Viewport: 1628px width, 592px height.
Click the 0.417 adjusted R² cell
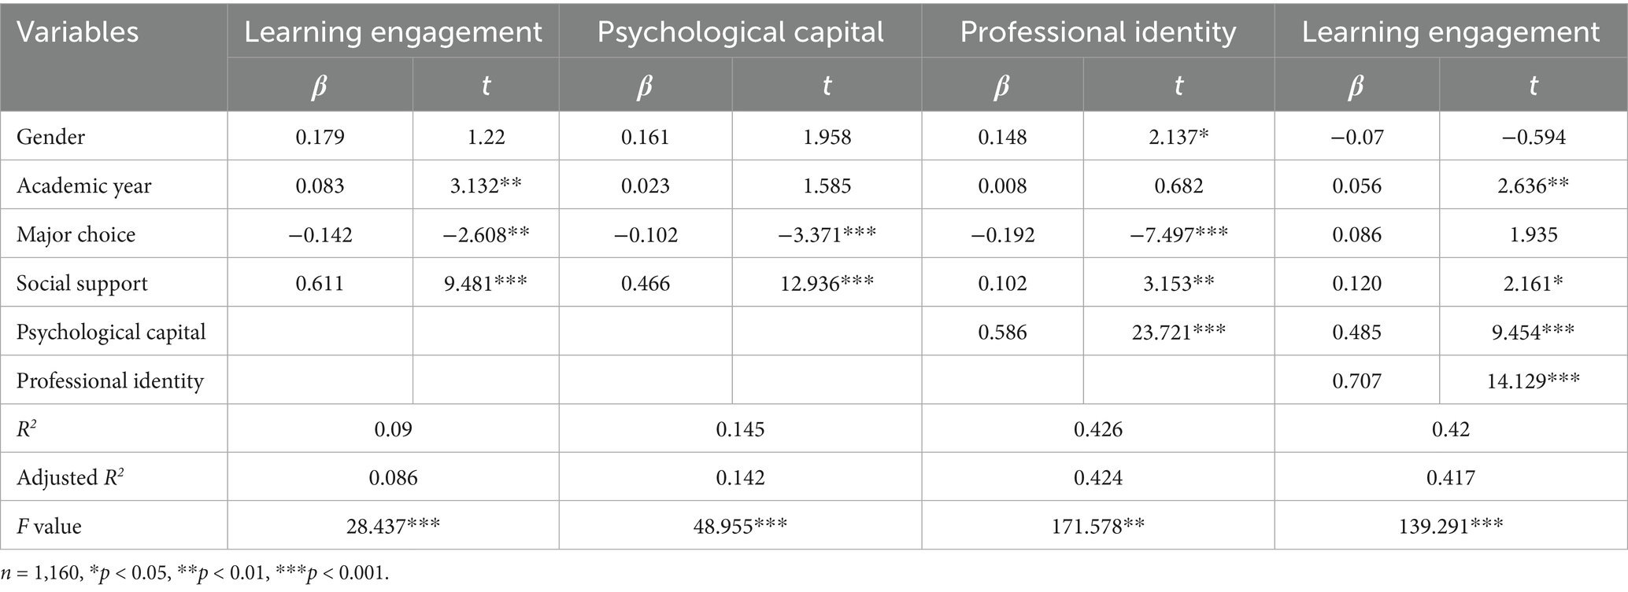tap(1450, 477)
